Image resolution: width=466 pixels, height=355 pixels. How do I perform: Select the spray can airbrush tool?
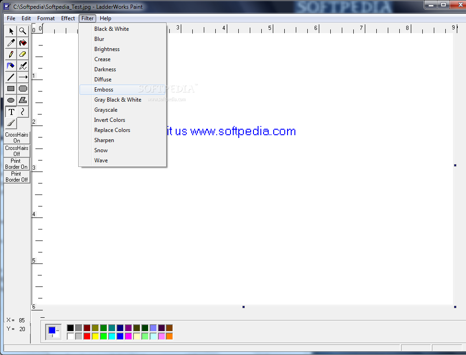11,66
